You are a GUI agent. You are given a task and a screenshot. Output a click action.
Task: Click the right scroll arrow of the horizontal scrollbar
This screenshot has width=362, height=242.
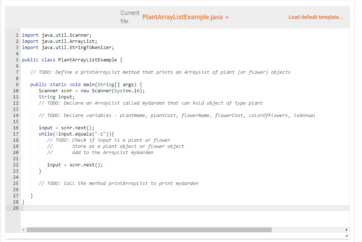point(347,230)
